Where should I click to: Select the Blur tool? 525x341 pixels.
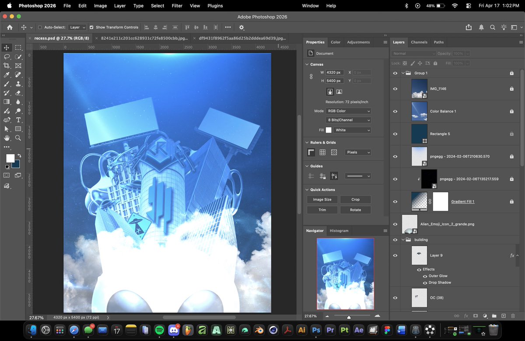[x=18, y=102]
